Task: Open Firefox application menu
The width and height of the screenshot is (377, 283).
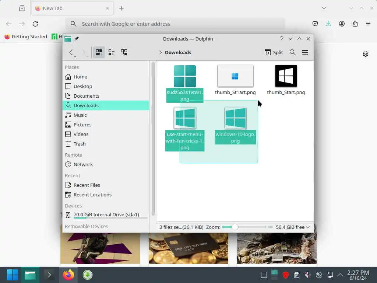Action: coord(368,24)
